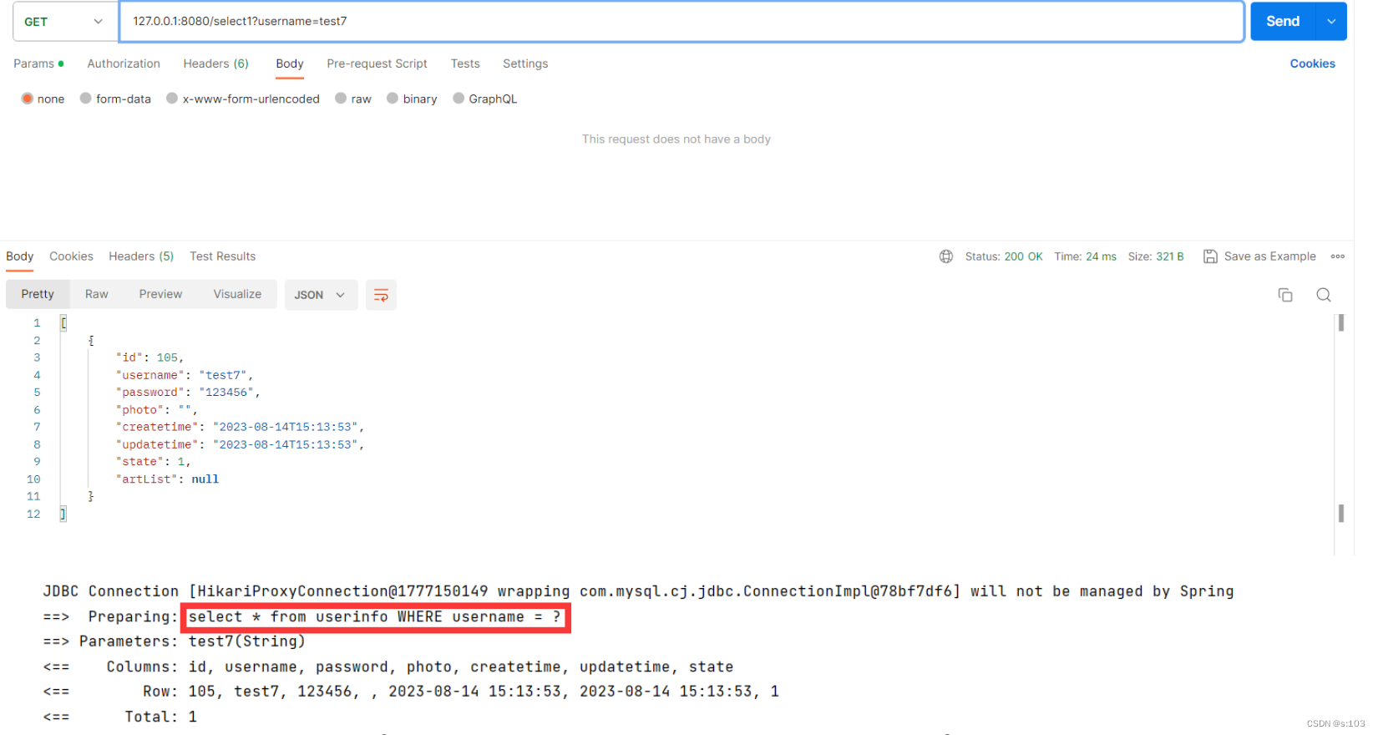Collapse the JSON object at line 2

click(91, 341)
